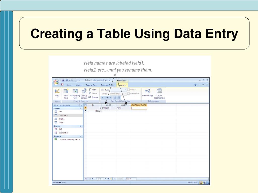The image size is (258, 193).
Task: Switch to the Database Tools tab
Action: coord(107,85)
